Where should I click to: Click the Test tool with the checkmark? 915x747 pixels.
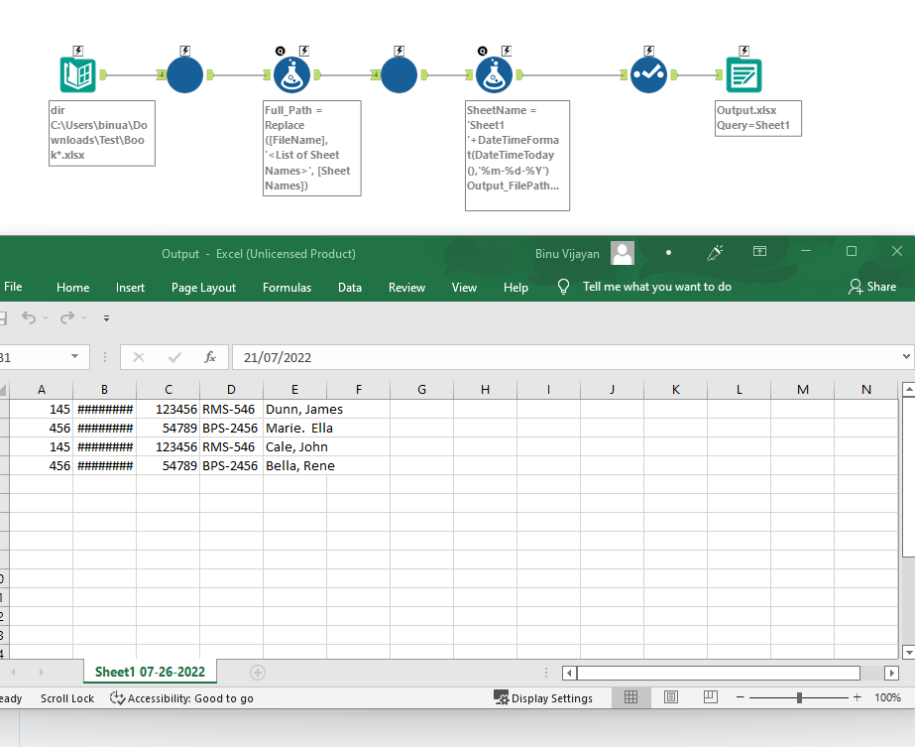(648, 73)
